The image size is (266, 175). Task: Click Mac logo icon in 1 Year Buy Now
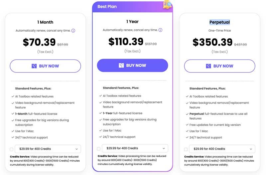coord(121,65)
